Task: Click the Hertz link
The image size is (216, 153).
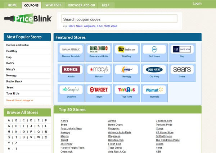Action: [x=159, y=148]
